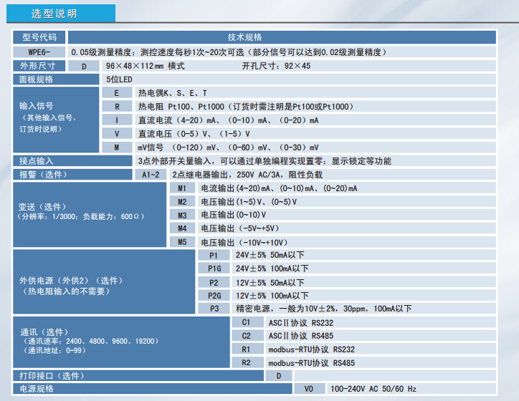519x401 pixels.
Task: Select the 型号代码 column header
Action: (39, 38)
